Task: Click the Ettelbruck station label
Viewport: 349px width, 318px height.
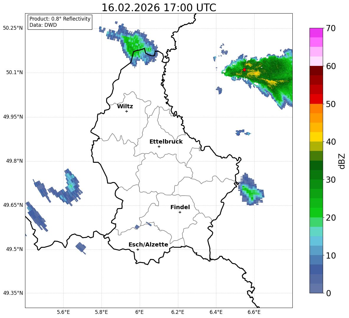Action: click(x=166, y=142)
